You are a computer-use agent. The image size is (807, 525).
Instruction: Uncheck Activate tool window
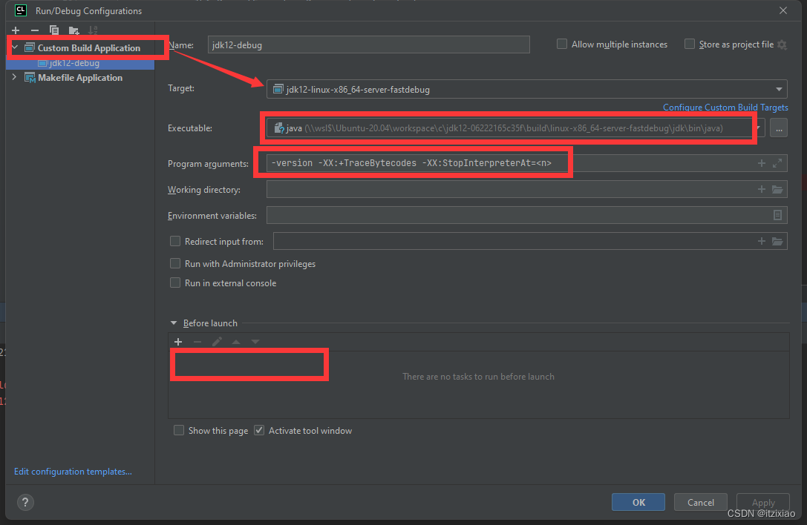click(259, 430)
